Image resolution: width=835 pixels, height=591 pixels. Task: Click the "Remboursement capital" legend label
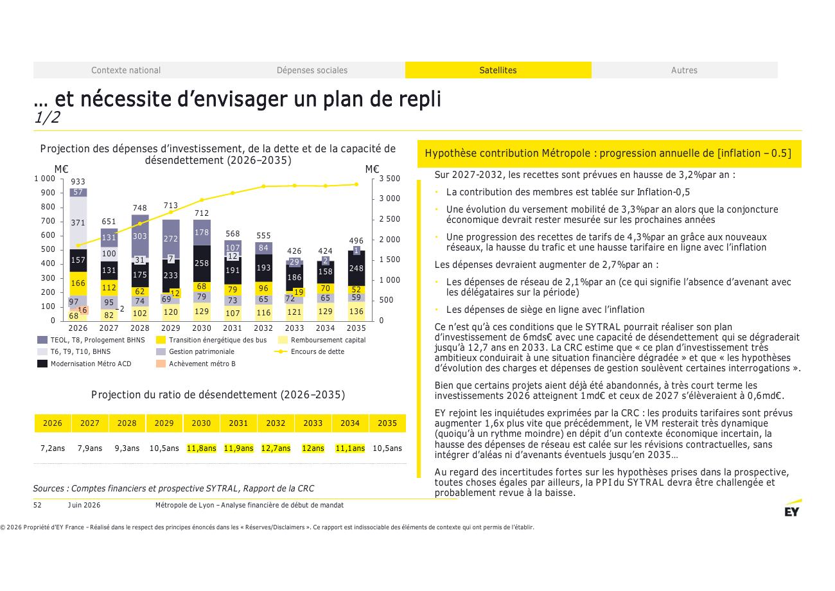pyautogui.click(x=328, y=340)
